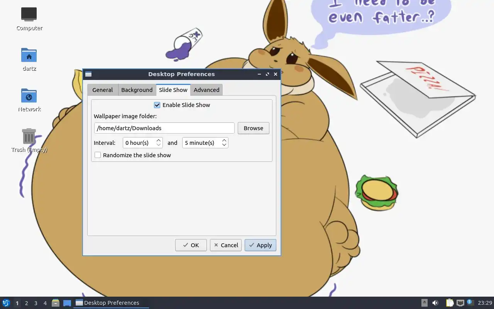Click the wallpaper image folder path field
494x309 pixels.
coord(164,128)
